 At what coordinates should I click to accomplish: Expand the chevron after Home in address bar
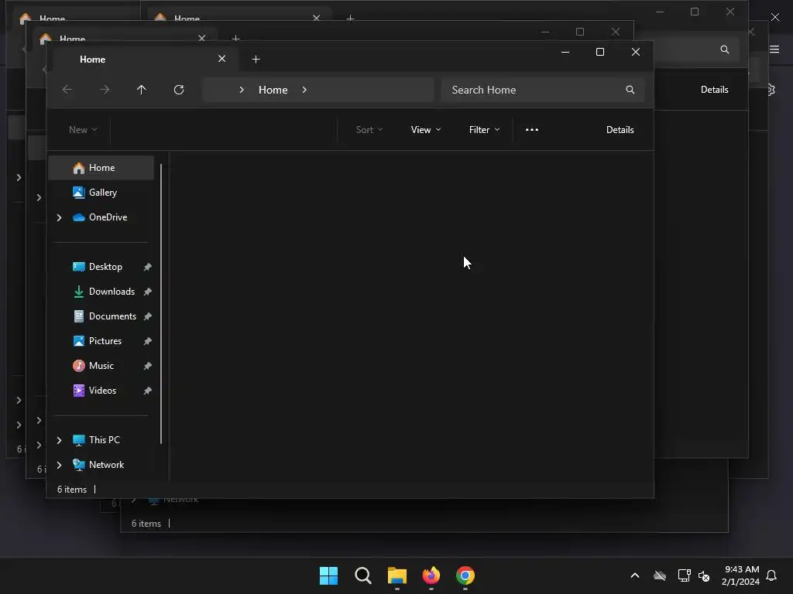tap(304, 90)
